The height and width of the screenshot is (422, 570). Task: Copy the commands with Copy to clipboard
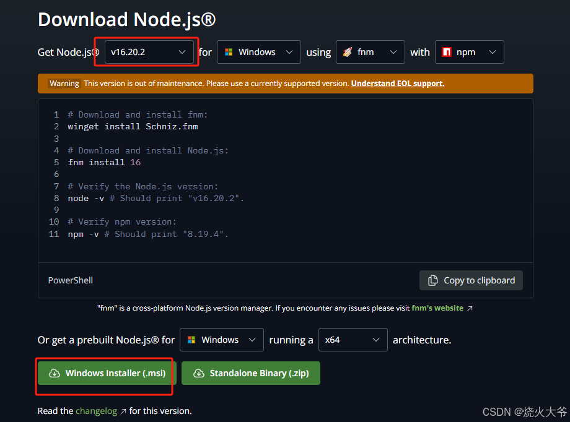[471, 280]
